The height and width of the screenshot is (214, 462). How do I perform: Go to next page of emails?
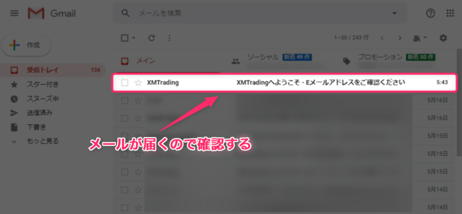pos(400,38)
